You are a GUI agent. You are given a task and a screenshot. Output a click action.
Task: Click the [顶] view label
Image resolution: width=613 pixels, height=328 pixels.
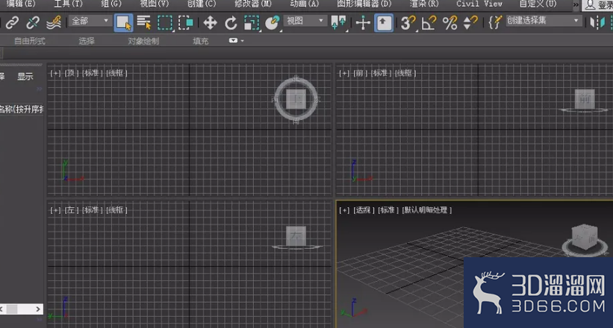[x=72, y=72]
